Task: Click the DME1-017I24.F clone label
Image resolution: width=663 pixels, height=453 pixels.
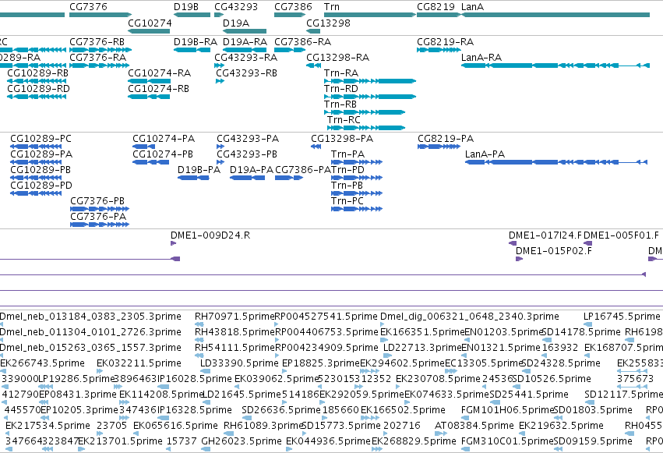Action: (x=545, y=235)
